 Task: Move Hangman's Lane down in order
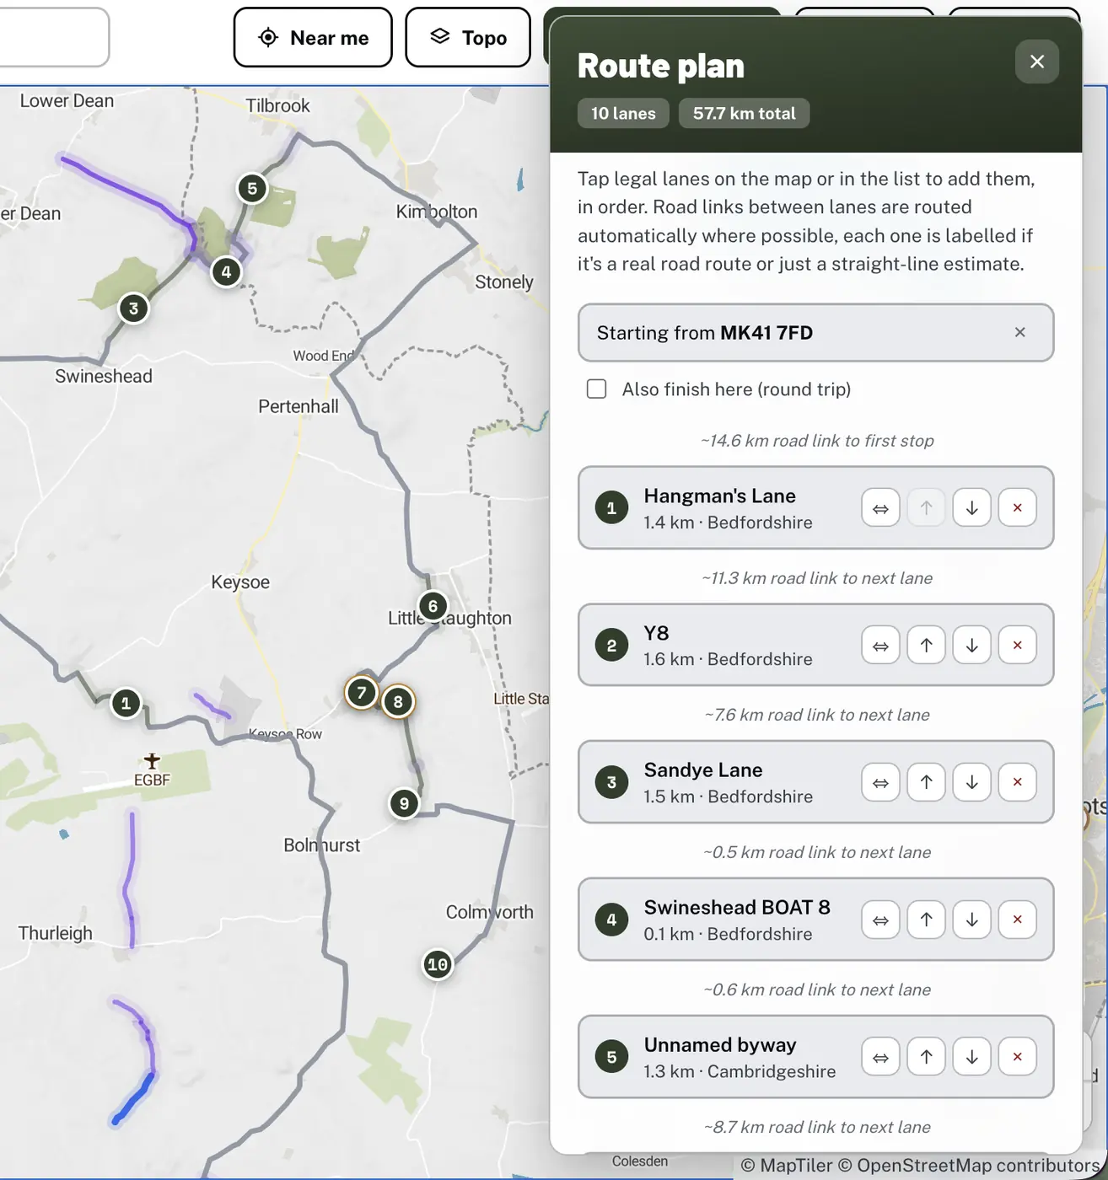tap(971, 508)
